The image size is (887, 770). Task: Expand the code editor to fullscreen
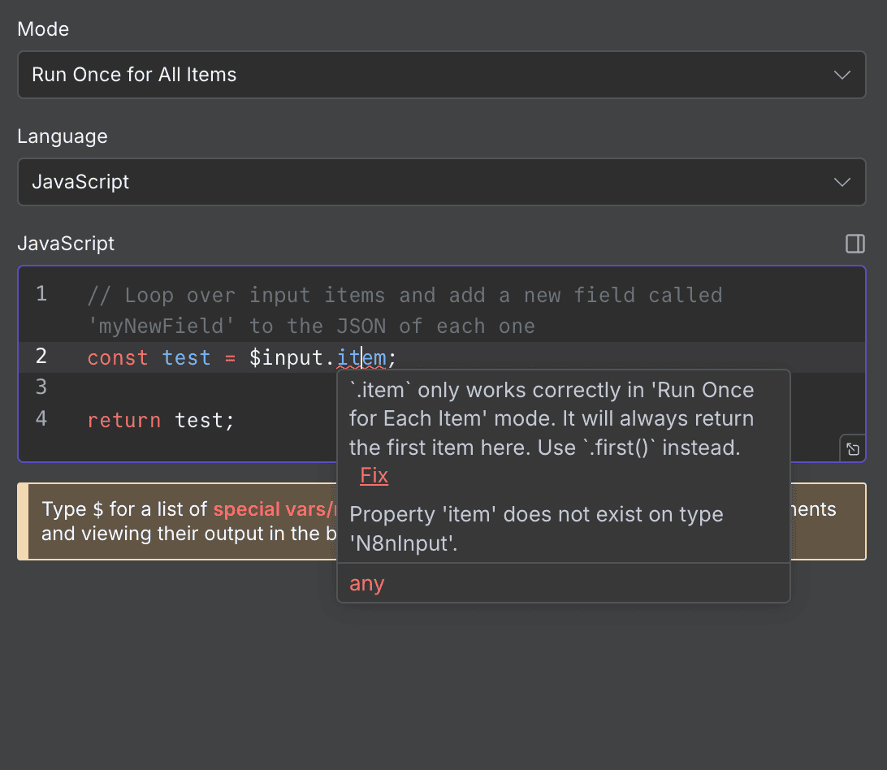click(x=853, y=448)
